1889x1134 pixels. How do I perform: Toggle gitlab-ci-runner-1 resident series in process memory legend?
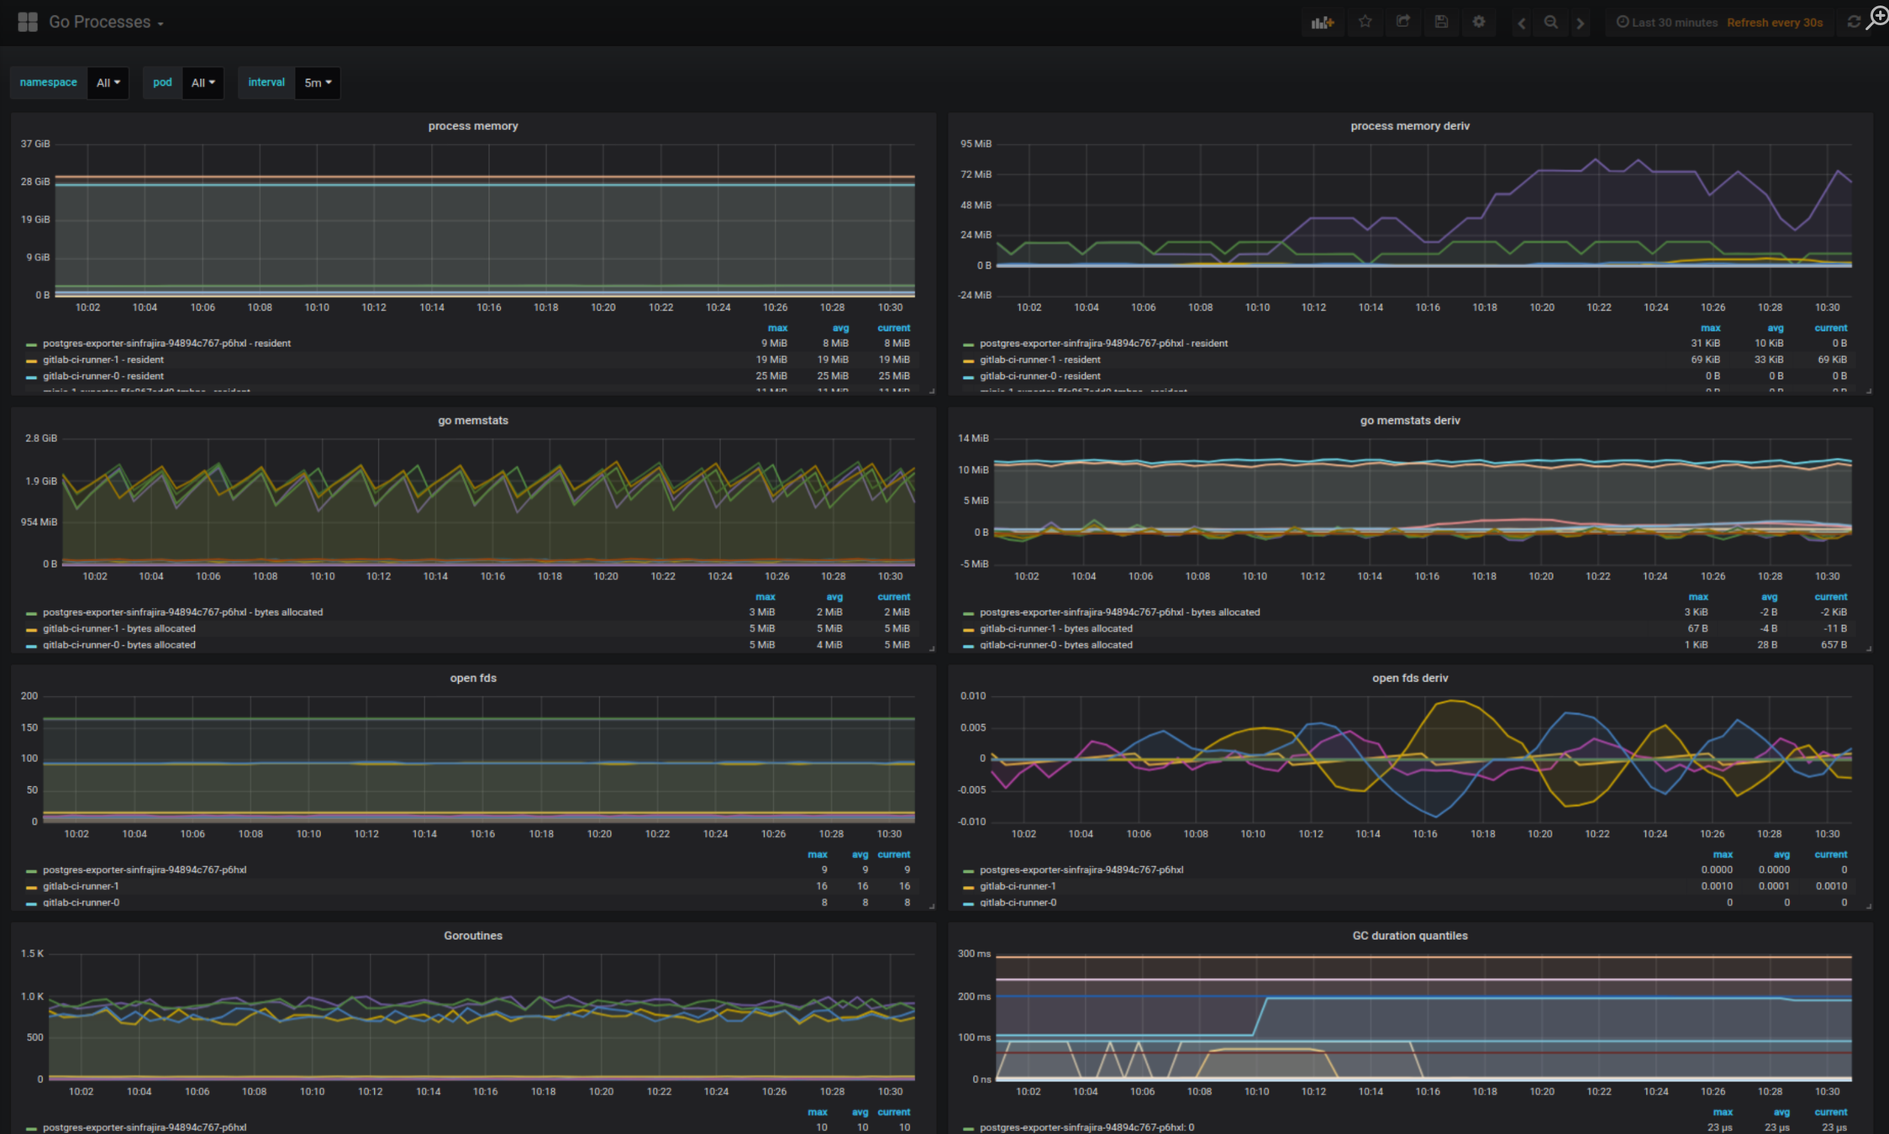pos(103,360)
